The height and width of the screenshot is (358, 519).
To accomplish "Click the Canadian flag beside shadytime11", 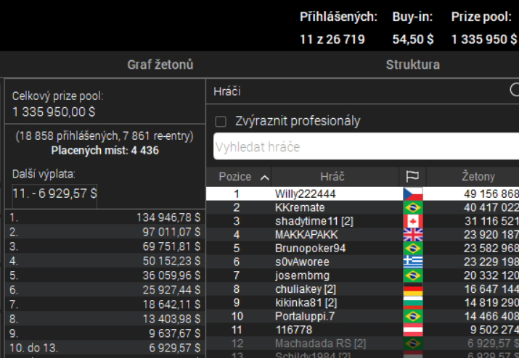I will 413,221.
